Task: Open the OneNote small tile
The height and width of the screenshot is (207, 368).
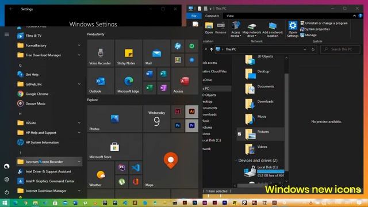Action: (163, 88)
